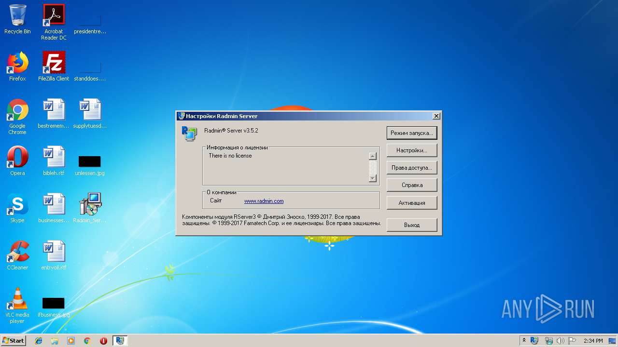The height and width of the screenshot is (347, 618).
Task: Select the ifbusiness.jpg image file
Action: pyautogui.click(x=54, y=307)
